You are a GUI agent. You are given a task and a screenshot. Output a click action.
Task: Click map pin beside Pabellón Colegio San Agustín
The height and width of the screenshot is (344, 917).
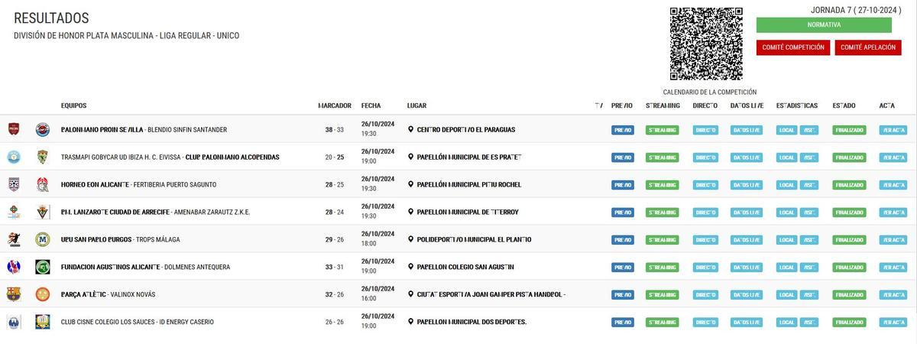click(410, 268)
